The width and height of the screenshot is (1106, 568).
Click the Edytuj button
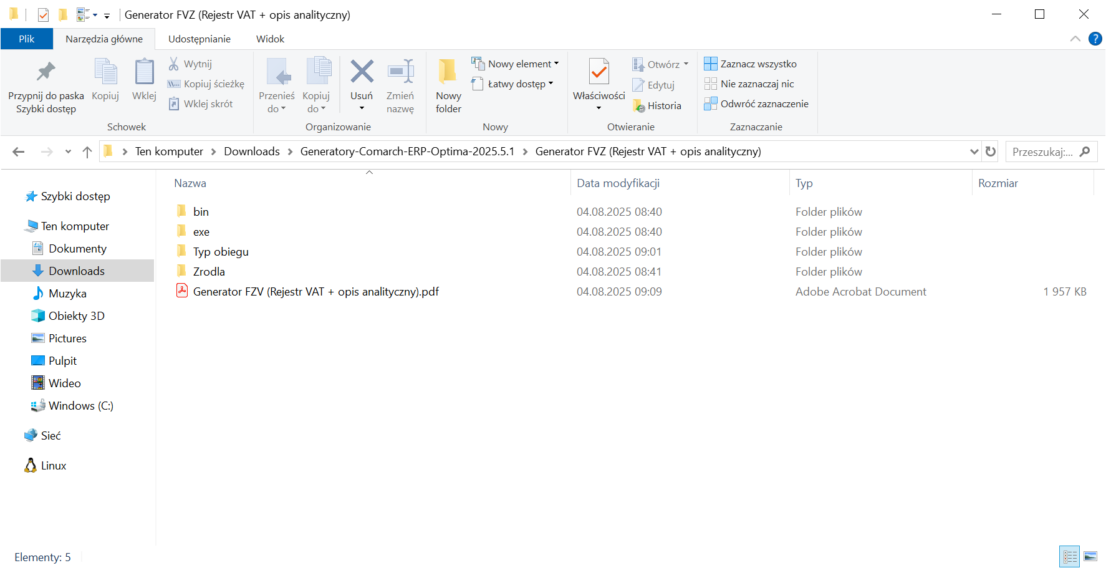click(653, 85)
